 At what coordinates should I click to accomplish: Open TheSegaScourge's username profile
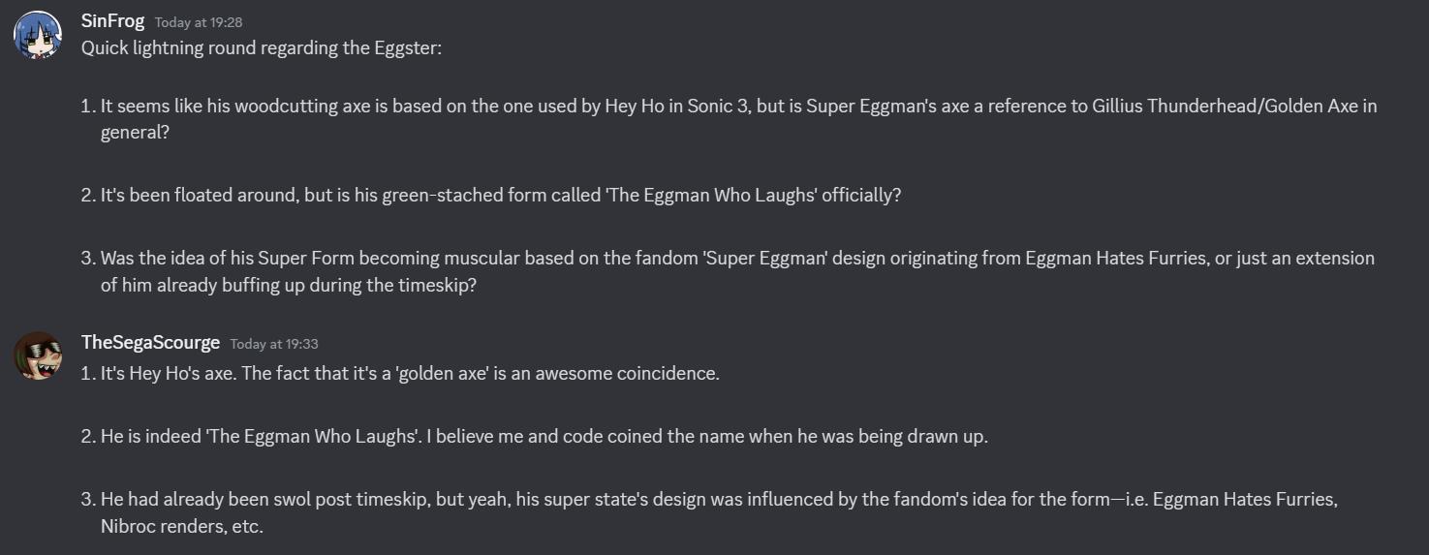[150, 343]
